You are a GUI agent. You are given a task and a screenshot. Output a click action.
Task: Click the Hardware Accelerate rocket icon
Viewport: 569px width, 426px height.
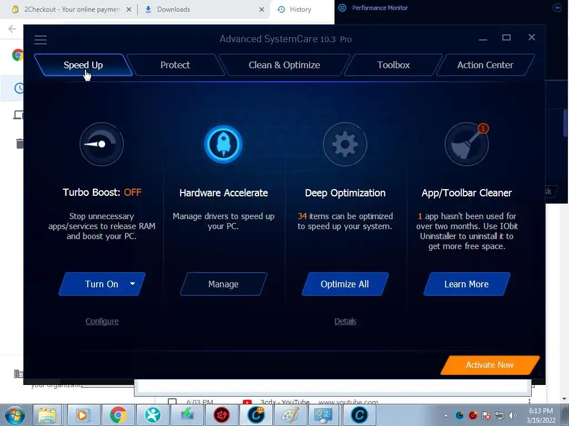coord(223,144)
